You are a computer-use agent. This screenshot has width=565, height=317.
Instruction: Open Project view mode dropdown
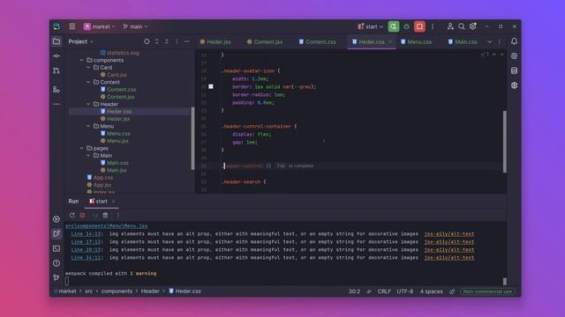(80, 41)
